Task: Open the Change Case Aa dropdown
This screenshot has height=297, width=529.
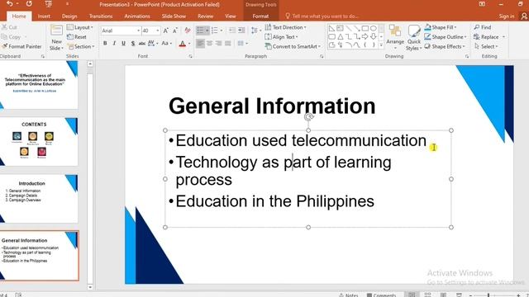Action: point(167,44)
